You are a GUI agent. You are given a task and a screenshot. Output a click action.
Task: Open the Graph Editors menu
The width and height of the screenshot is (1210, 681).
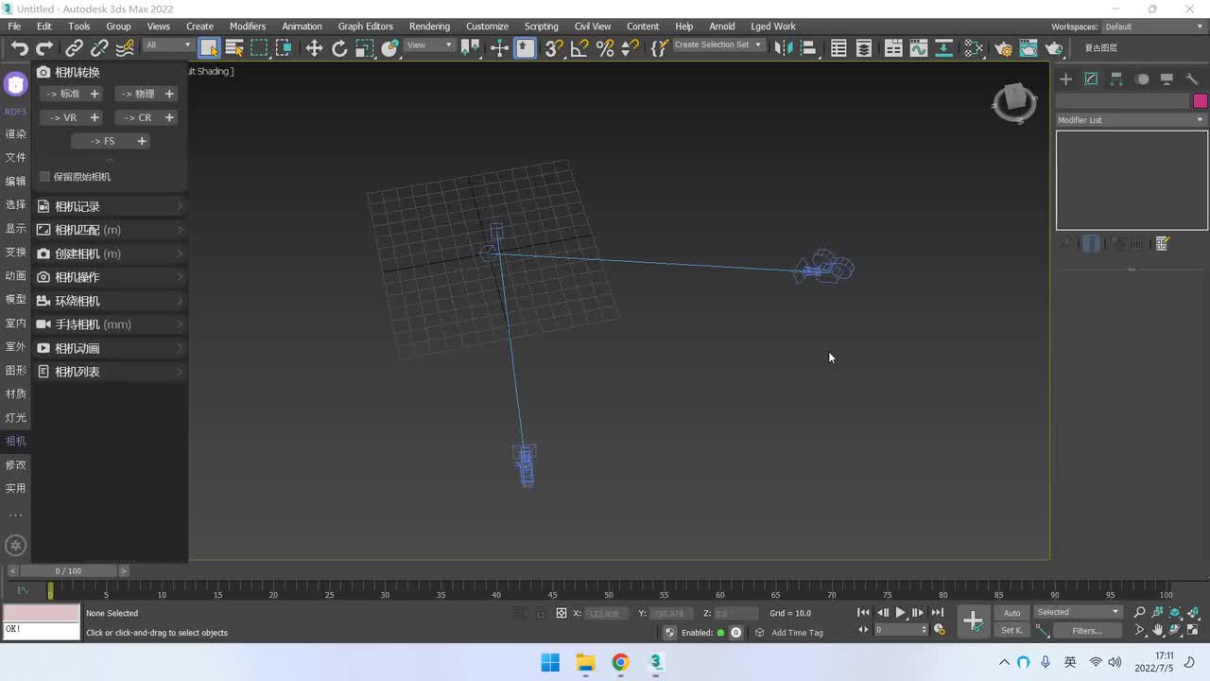coord(365,26)
